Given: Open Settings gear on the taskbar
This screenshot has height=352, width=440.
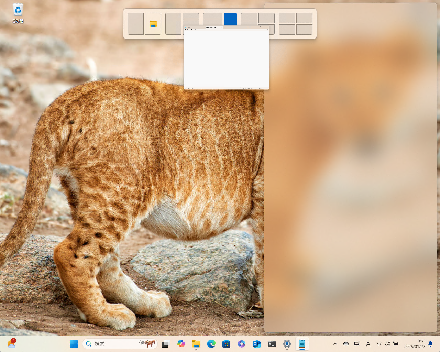Looking at the screenshot, I should pyautogui.click(x=287, y=344).
